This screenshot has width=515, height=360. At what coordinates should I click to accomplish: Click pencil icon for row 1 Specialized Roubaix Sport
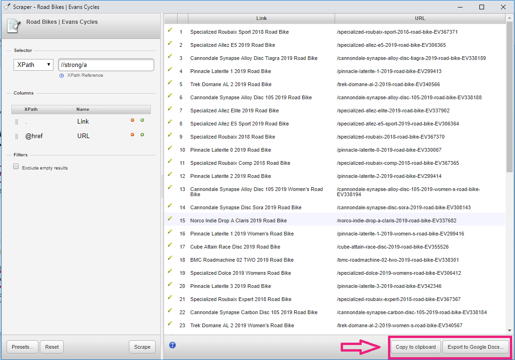170,30
